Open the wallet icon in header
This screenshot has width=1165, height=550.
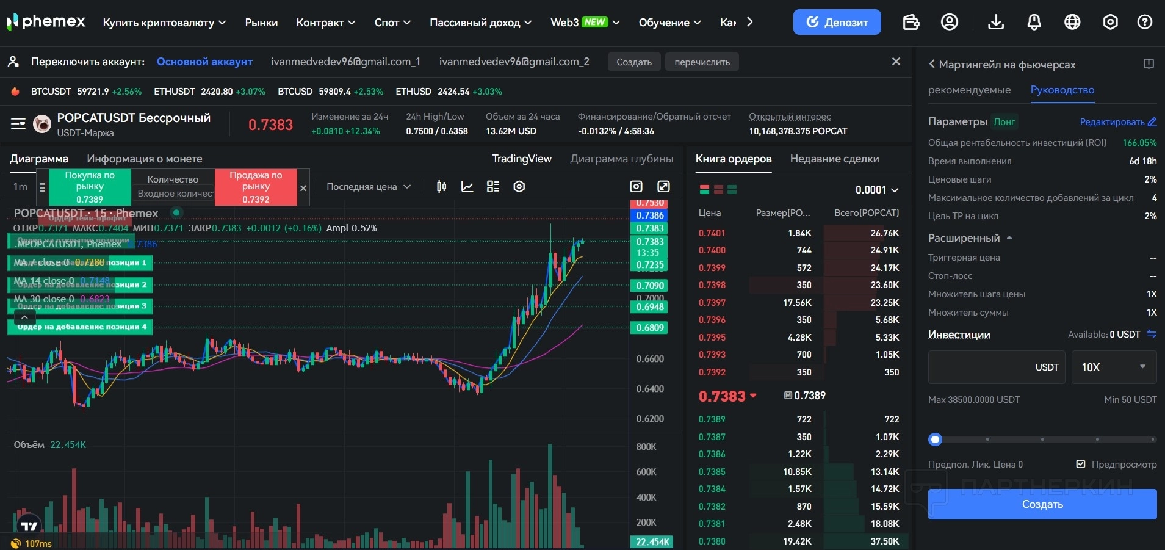pyautogui.click(x=911, y=23)
